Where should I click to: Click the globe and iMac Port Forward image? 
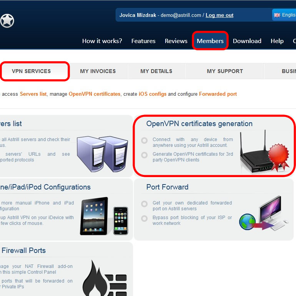coord(264,213)
